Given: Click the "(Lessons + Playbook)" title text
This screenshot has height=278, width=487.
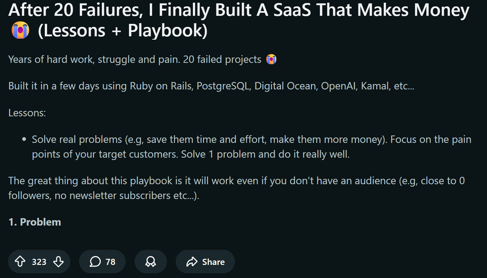Looking at the screenshot, I should [123, 31].
